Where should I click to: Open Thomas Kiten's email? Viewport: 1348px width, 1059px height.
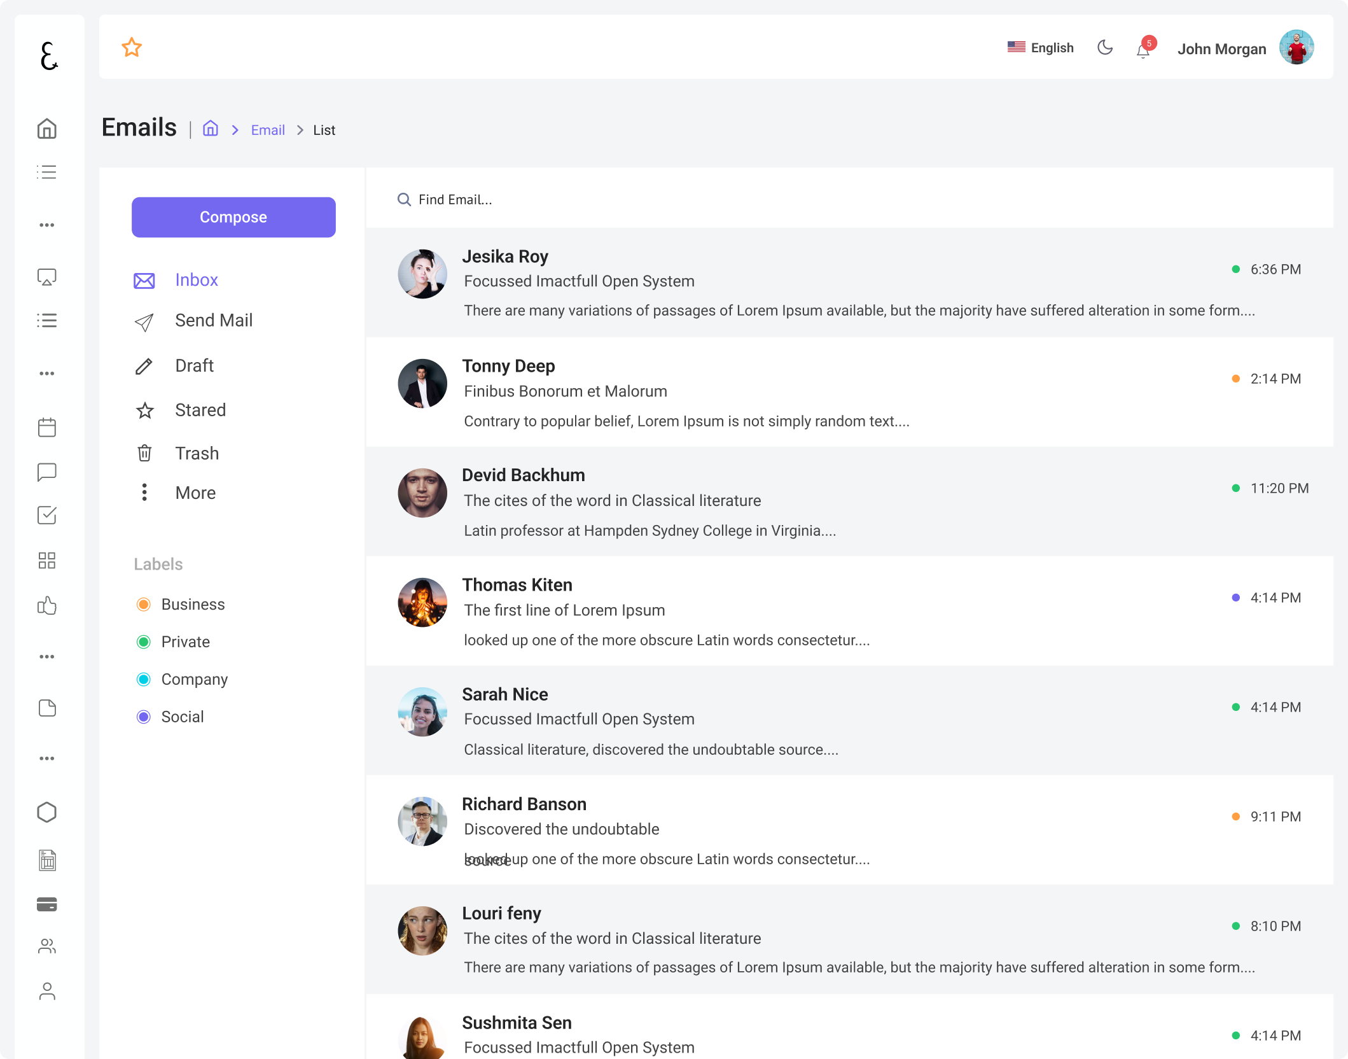click(849, 611)
